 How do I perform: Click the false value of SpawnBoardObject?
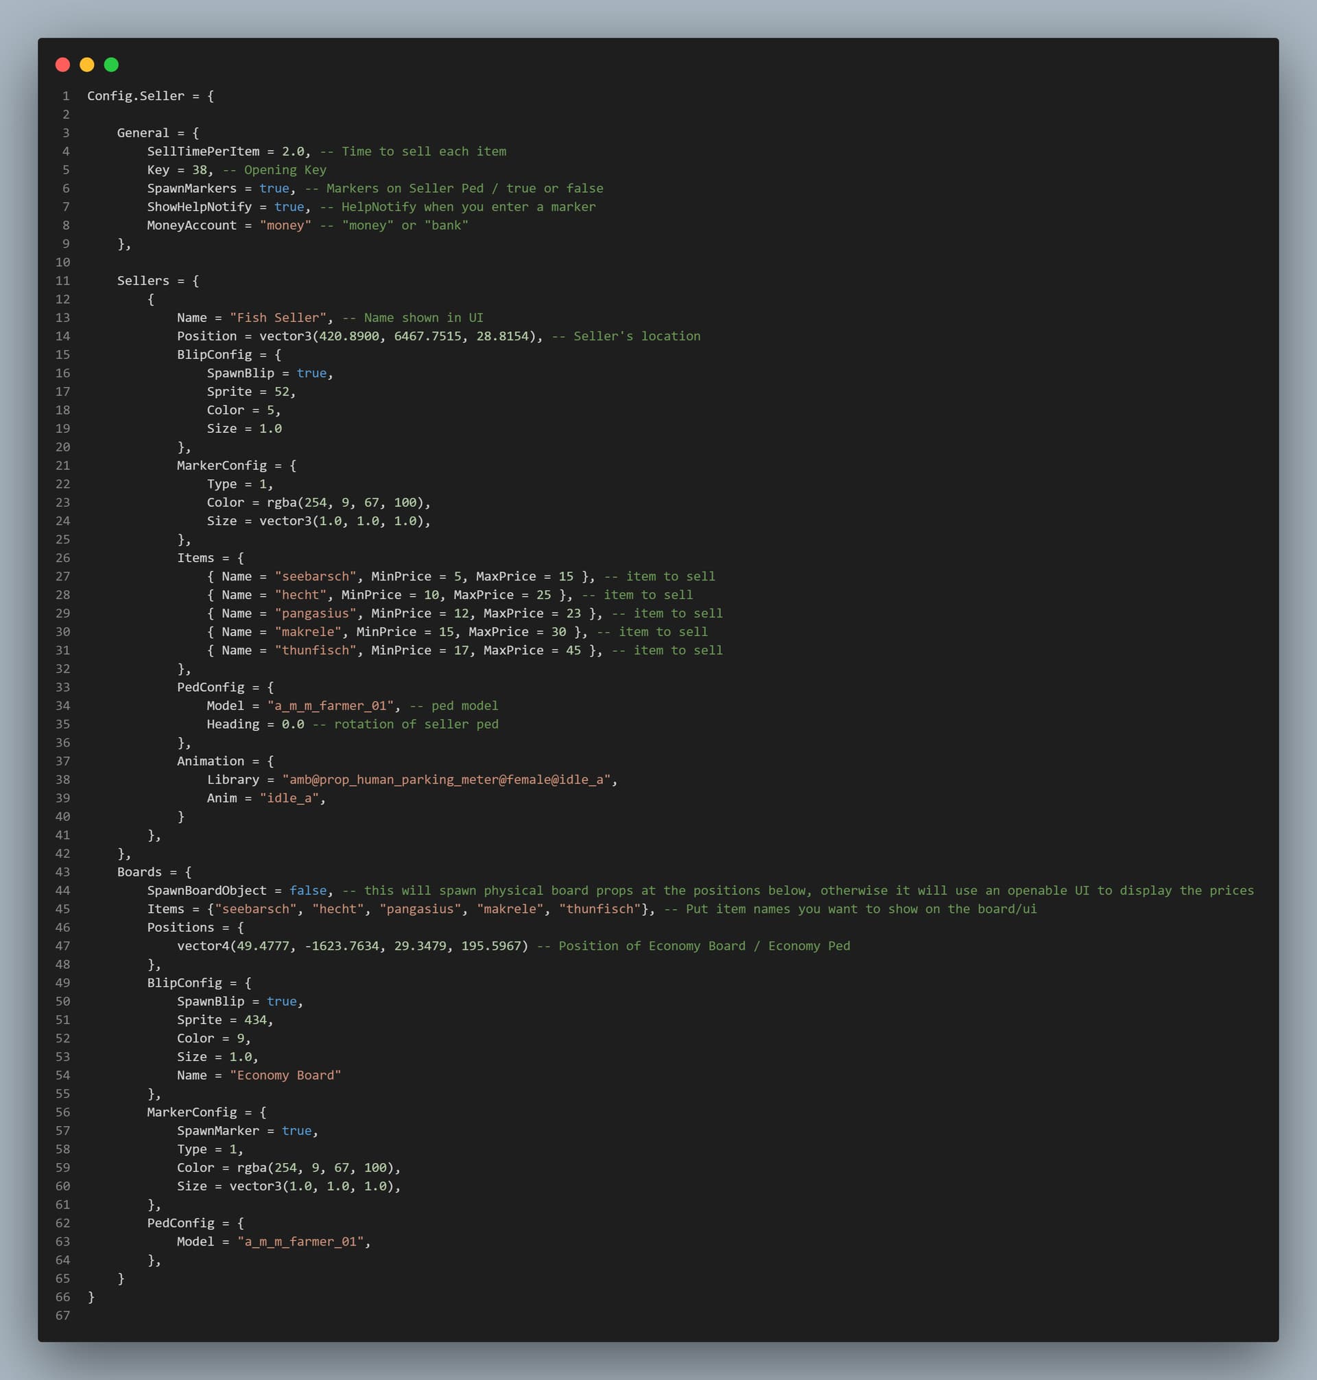pyautogui.click(x=308, y=890)
